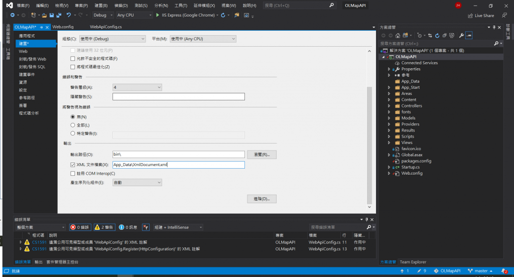
Task: Toggle the 2 warnings filter button
Action: [x=104, y=227]
